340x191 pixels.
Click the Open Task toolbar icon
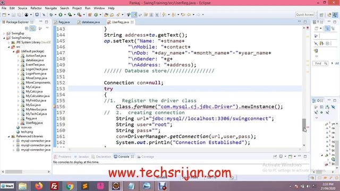(x=112, y=15)
